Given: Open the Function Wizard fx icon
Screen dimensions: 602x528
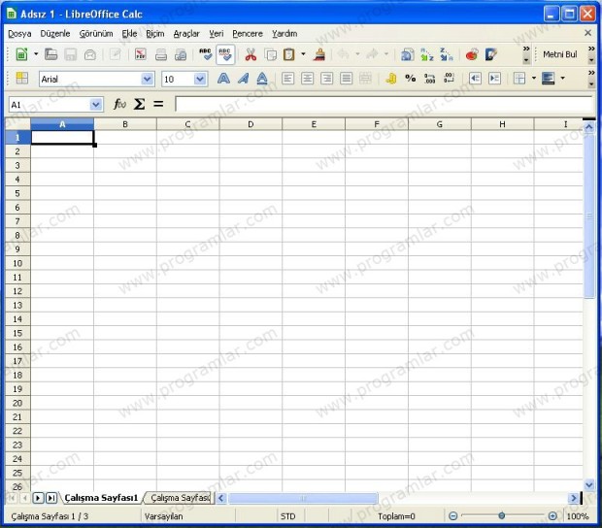Looking at the screenshot, I should pyautogui.click(x=119, y=104).
